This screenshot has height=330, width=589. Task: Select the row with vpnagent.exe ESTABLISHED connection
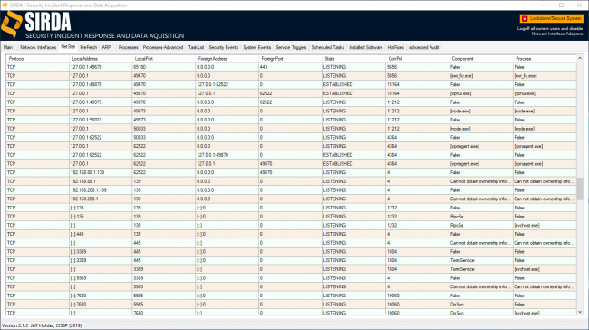pos(291,163)
